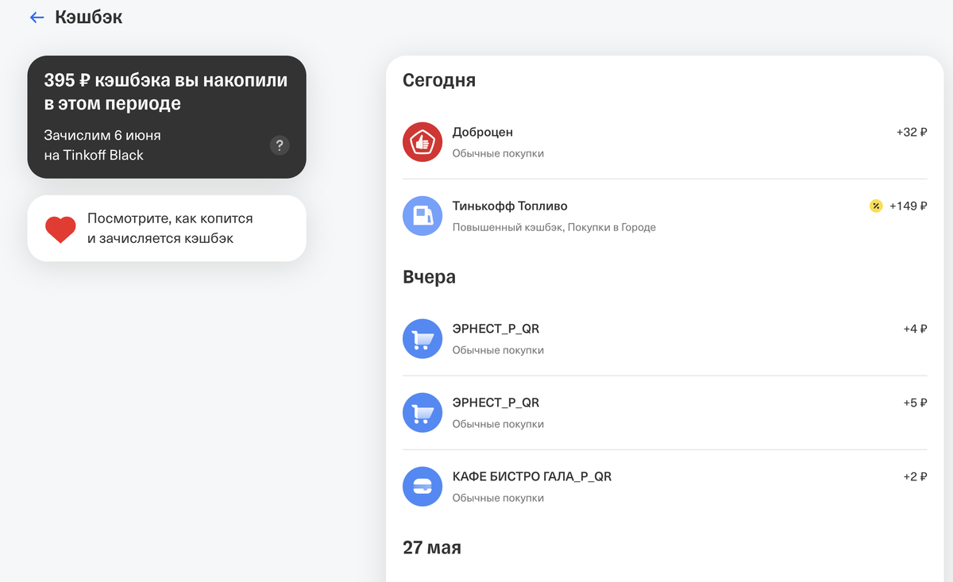This screenshot has width=953, height=582.
Task: Click 'Обычные покупки' under Доброцен
Action: pyautogui.click(x=499, y=153)
